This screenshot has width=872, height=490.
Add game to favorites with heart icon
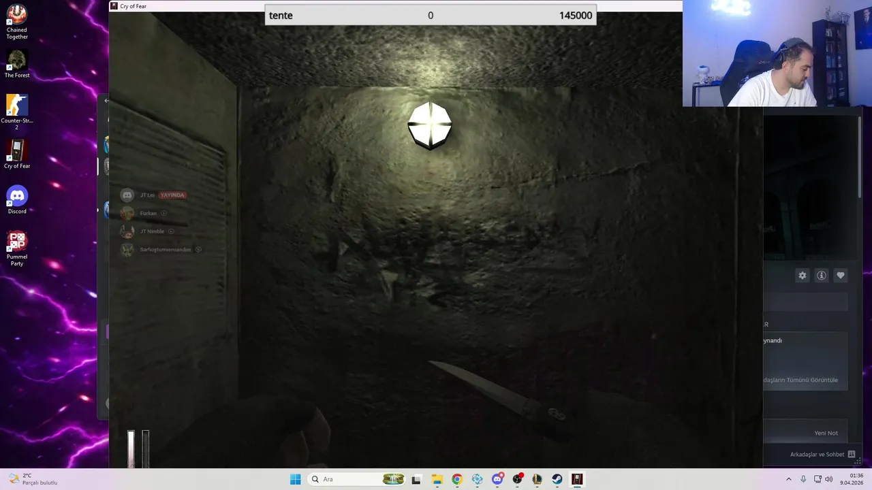tap(840, 276)
